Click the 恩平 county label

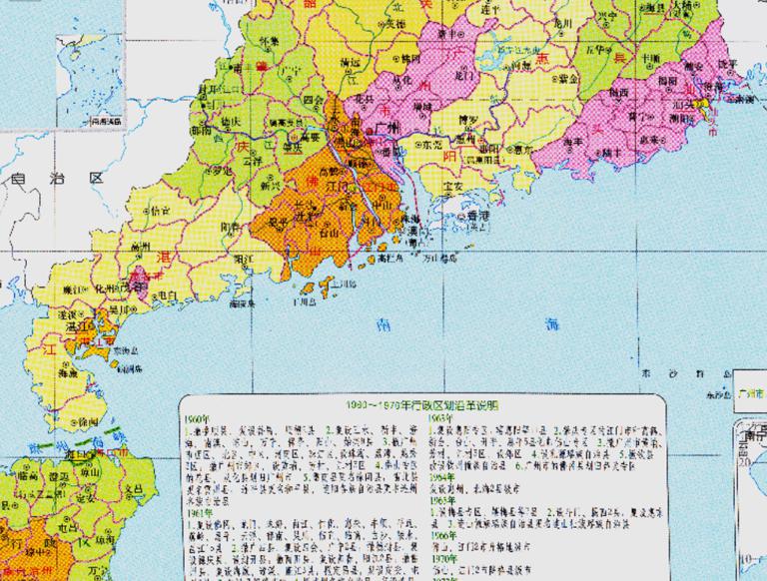click(x=279, y=223)
